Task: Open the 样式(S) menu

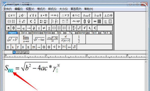Action: coord(52,9)
